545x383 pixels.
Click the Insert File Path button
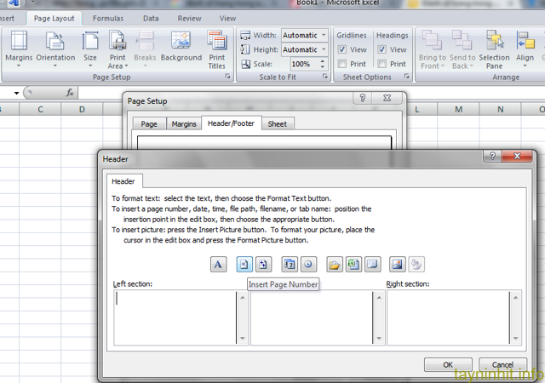[334, 265]
